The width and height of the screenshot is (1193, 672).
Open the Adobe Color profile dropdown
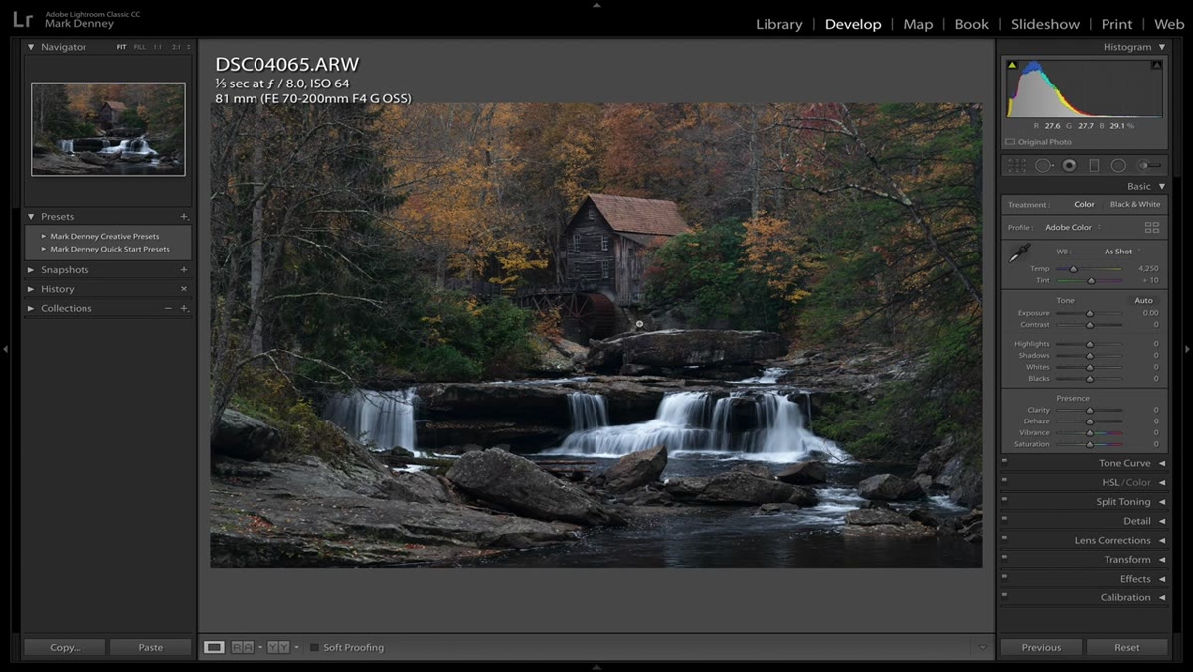point(1072,228)
